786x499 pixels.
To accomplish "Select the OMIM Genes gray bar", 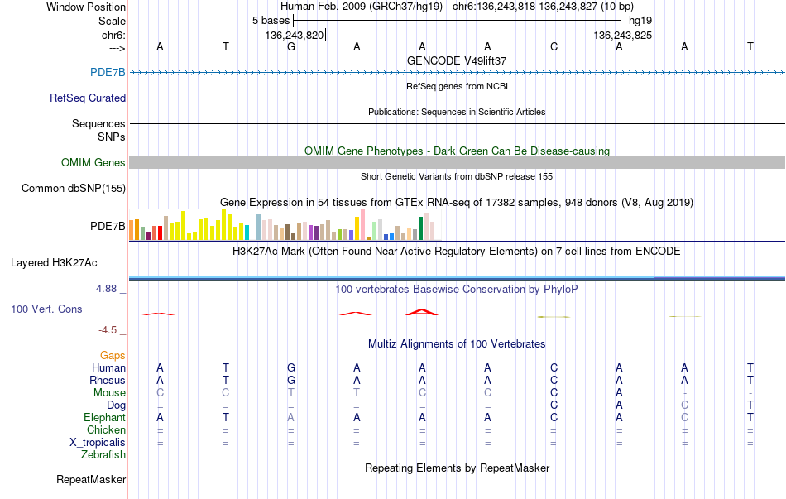I will pyautogui.click(x=457, y=162).
